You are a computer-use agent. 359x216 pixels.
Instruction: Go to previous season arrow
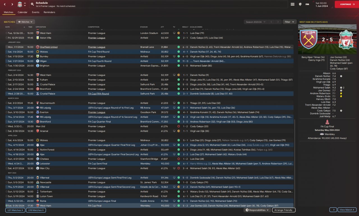pos(271,22)
